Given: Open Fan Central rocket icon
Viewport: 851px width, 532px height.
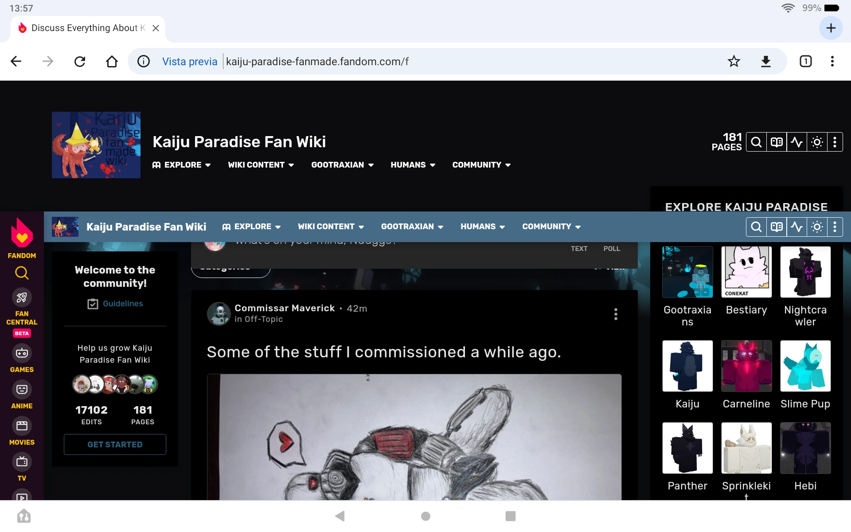Looking at the screenshot, I should (22, 297).
